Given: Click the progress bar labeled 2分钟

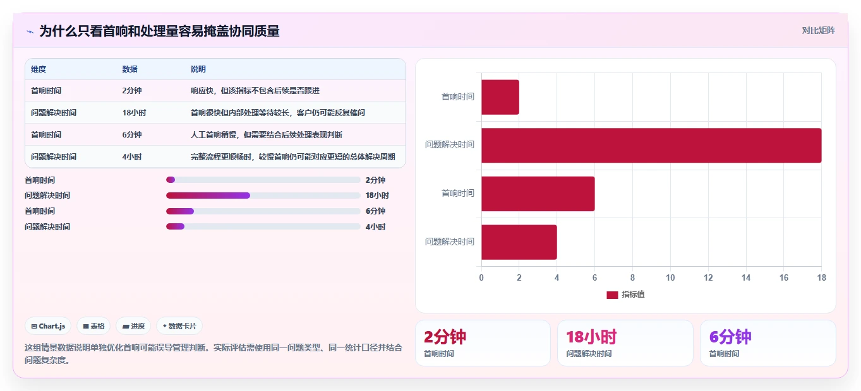Looking at the screenshot, I should pyautogui.click(x=263, y=180).
